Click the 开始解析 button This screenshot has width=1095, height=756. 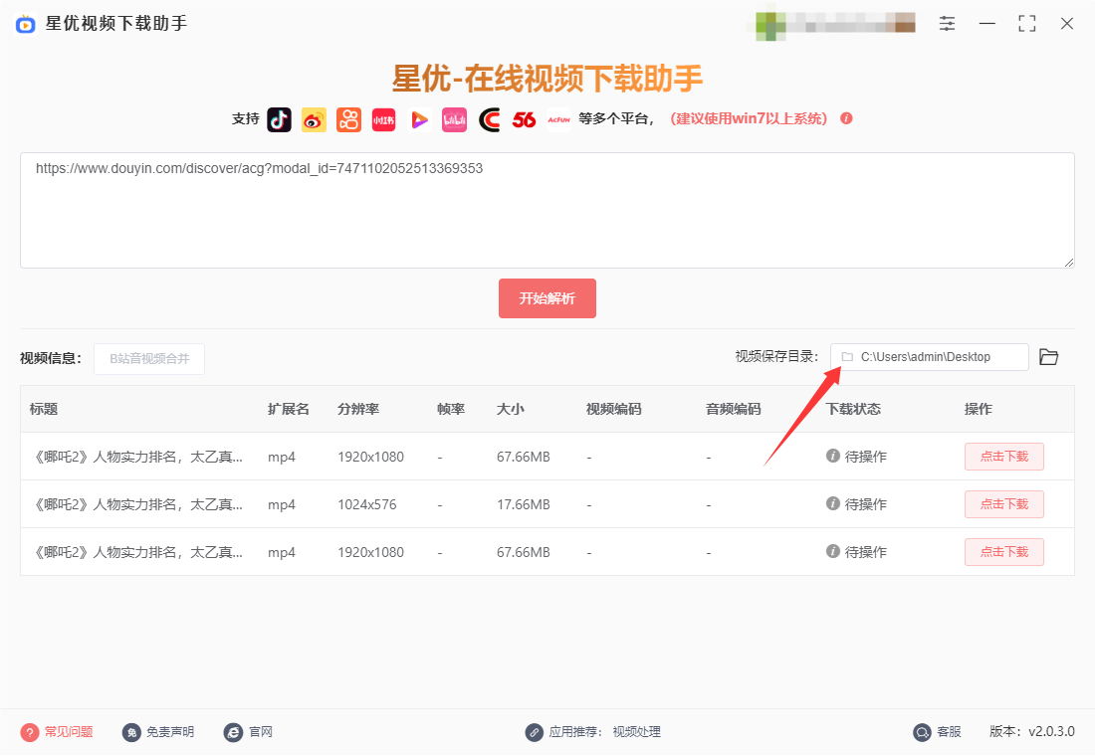547,298
